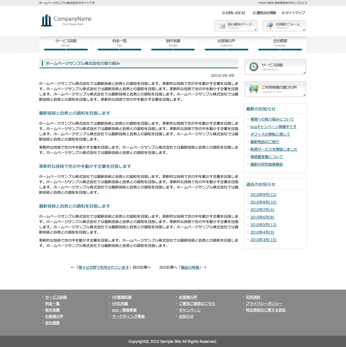Go to next article 製品の特徴
The height and width of the screenshot is (347, 346).
[x=190, y=267]
